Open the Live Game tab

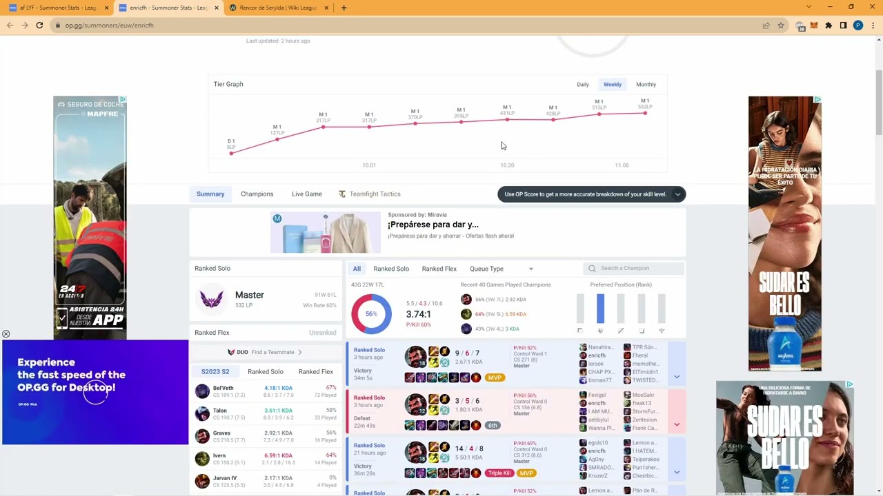307,194
